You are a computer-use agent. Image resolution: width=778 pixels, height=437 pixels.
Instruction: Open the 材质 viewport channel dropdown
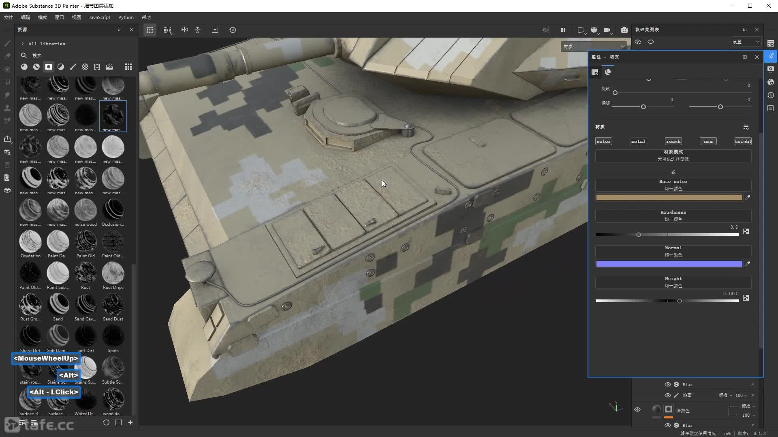pos(594,47)
